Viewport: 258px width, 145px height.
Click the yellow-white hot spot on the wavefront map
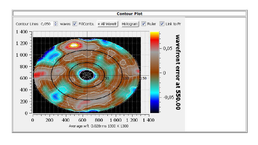(74, 45)
